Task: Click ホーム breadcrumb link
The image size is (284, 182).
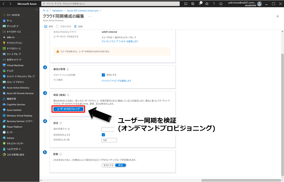Action: pyautogui.click(x=46, y=11)
